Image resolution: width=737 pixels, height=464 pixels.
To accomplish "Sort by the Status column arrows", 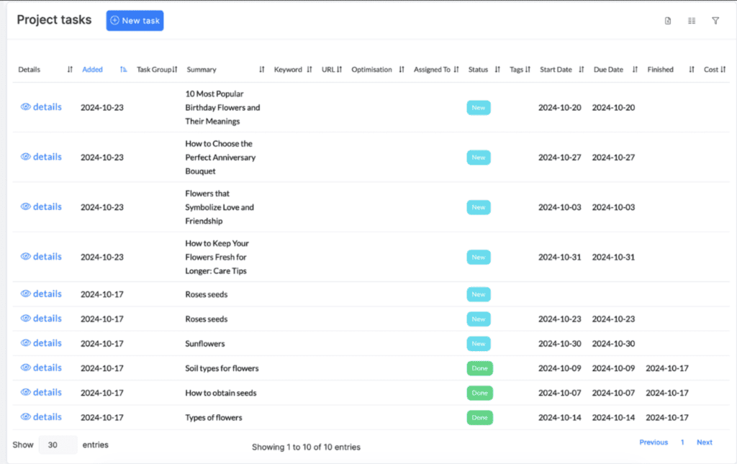I will (x=497, y=70).
